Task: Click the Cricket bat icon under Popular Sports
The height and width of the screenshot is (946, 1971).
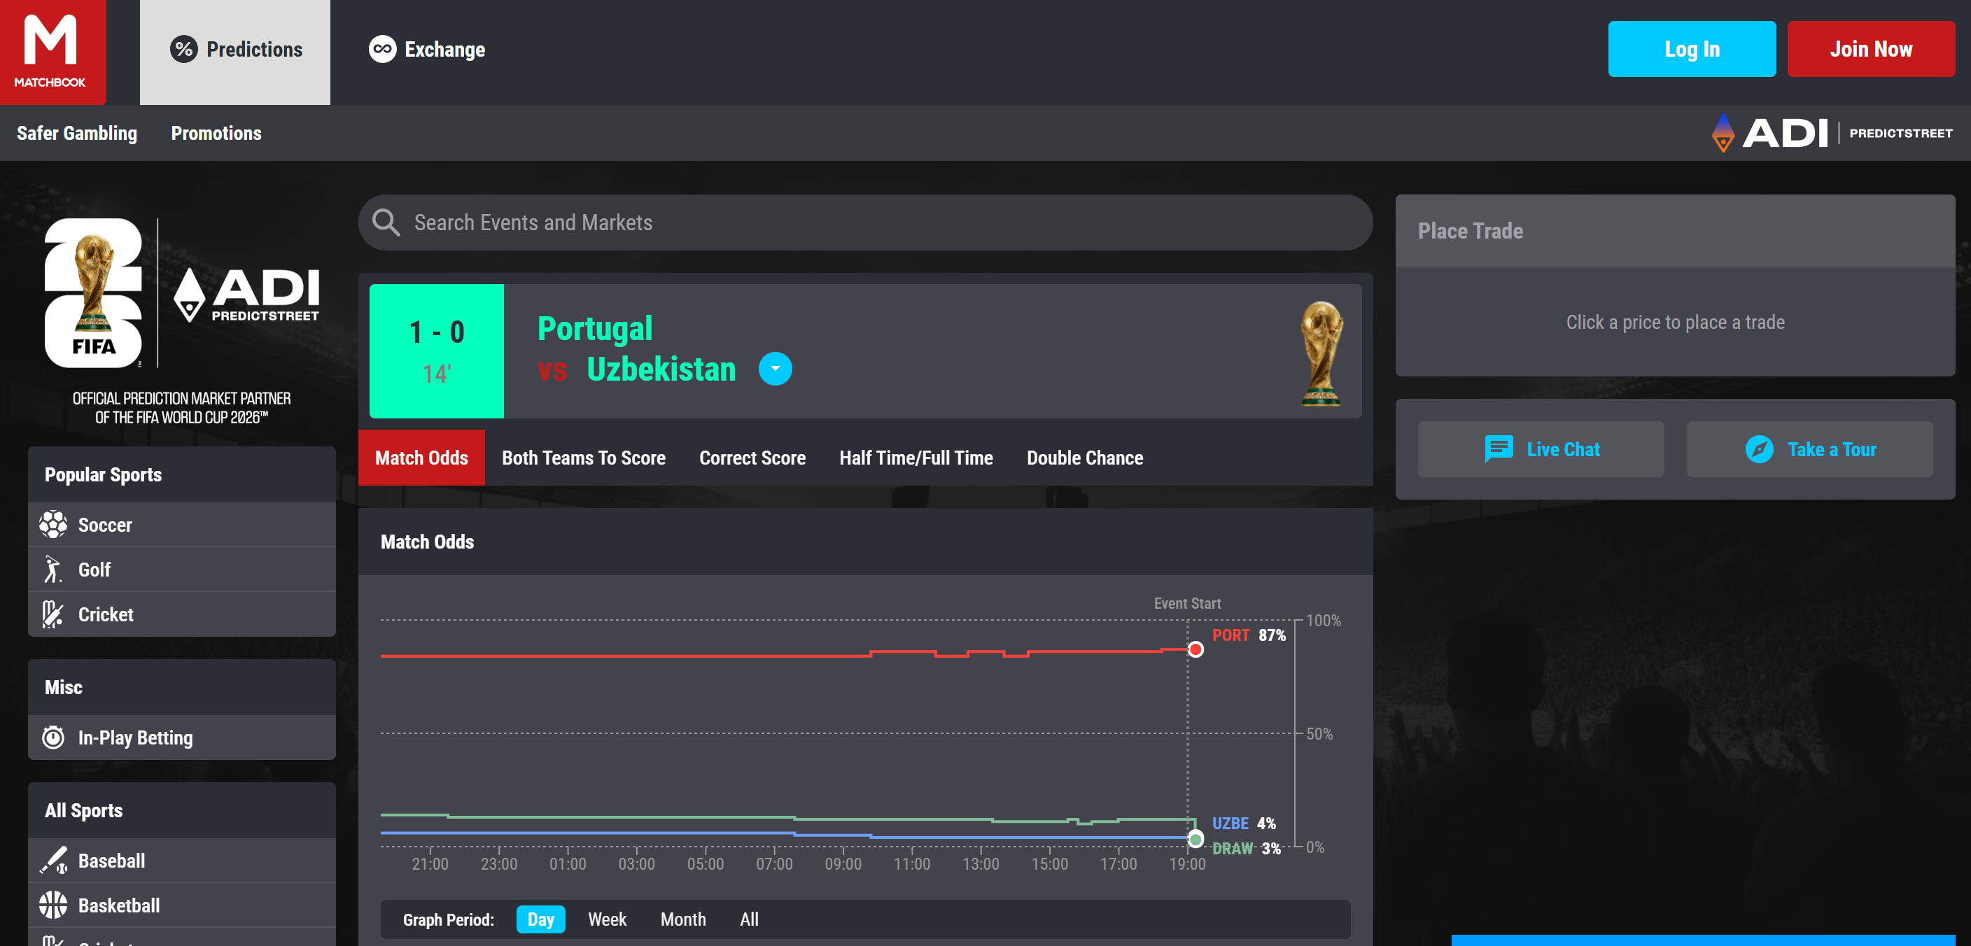Action: [x=52, y=614]
